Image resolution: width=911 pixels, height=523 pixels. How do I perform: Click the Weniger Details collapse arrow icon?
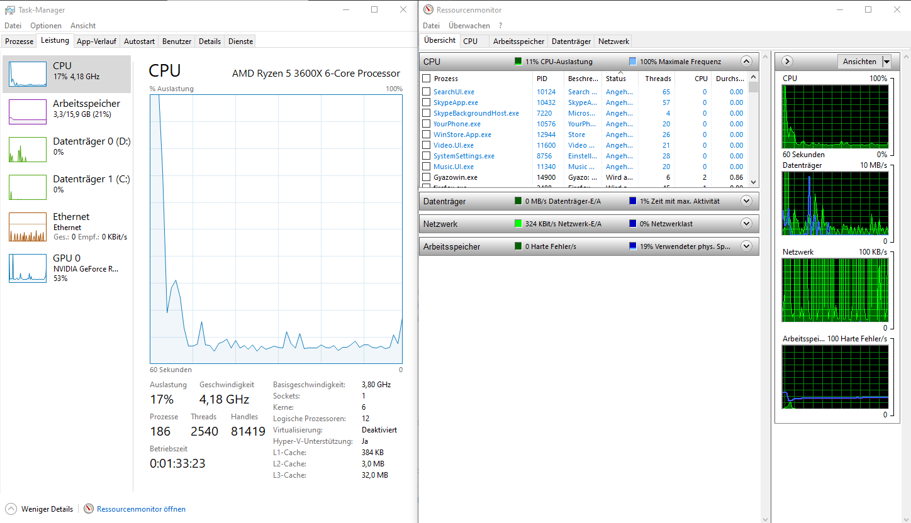[11, 509]
